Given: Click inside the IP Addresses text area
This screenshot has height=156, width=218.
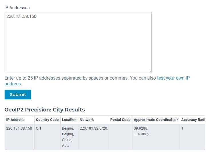Looking at the screenshot, I should click(x=78, y=42).
